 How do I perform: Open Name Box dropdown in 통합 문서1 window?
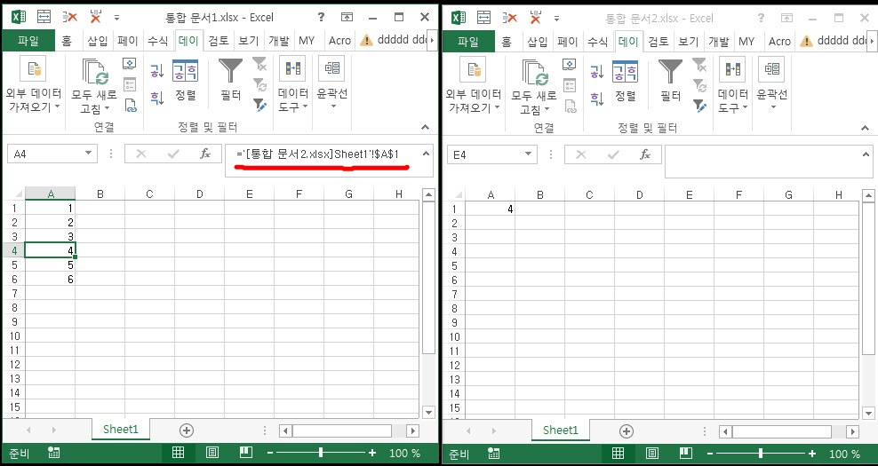[89, 154]
